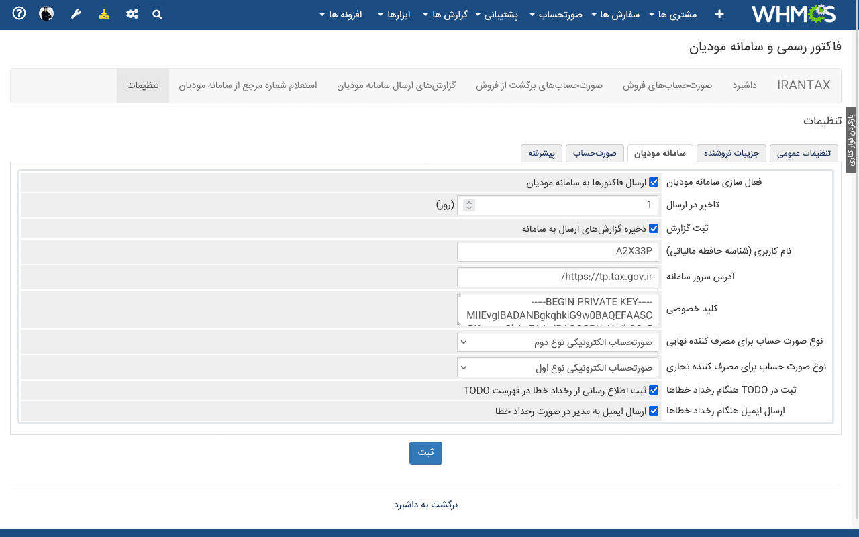
Task: Expand the 'سفارش ها' menu
Action: click(615, 14)
